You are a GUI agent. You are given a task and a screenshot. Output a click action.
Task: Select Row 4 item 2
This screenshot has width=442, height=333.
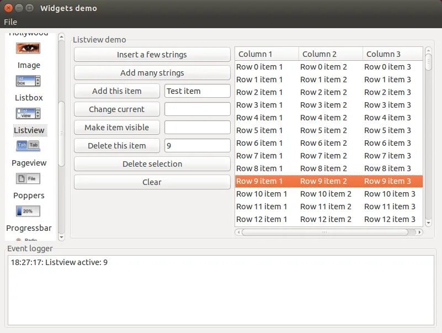323,118
